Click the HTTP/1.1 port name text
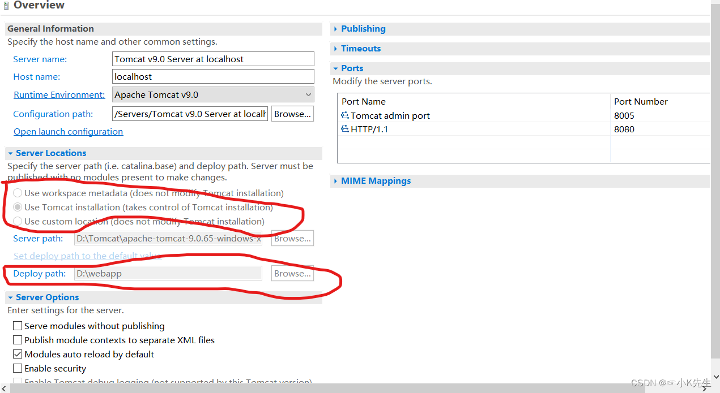The width and height of the screenshot is (720, 393). click(369, 129)
